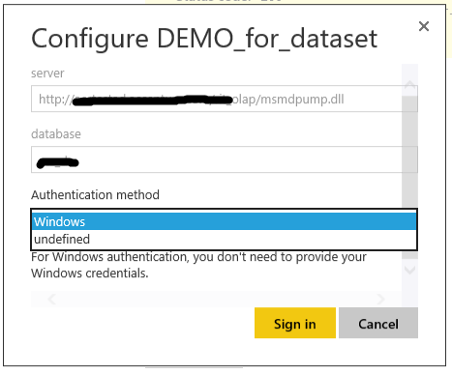Click the horizontal scrollbar left arrow
Screen dimensions: 452x374
tap(51, 299)
